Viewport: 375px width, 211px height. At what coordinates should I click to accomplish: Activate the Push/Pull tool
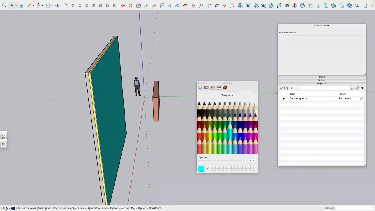pyautogui.click(x=57, y=5)
